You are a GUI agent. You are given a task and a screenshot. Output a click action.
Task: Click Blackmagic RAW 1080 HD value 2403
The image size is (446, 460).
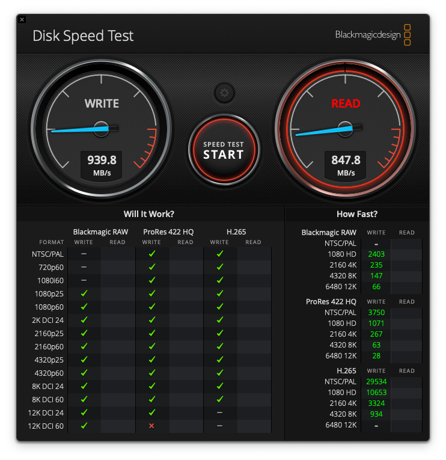[x=376, y=254]
